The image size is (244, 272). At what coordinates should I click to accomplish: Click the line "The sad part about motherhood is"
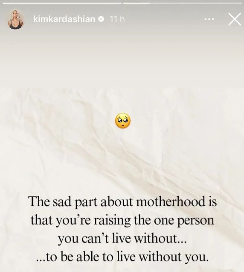[123, 201]
